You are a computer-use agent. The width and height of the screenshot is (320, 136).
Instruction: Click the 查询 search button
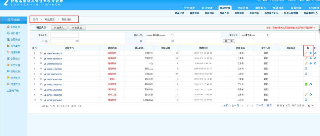229,41
